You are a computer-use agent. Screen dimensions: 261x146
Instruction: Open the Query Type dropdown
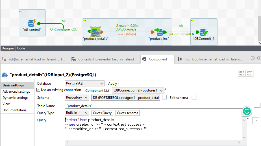click(77, 113)
